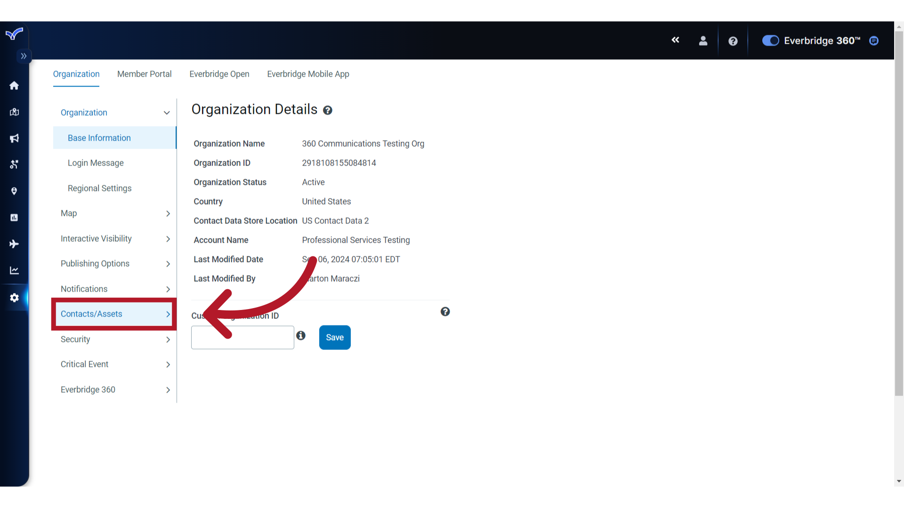This screenshot has height=508, width=904.
Task: Collapse the Organization section chevron
Action: [167, 113]
